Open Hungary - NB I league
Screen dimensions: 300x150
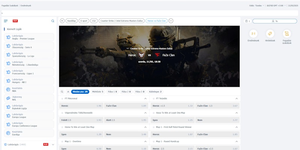pyautogui.click(x=29, y=81)
